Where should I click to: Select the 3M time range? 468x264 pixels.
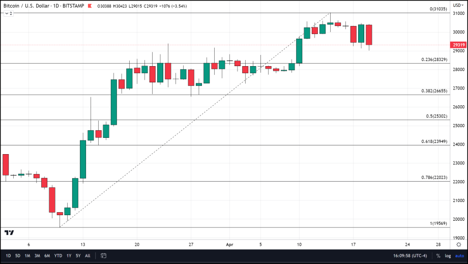point(37,255)
